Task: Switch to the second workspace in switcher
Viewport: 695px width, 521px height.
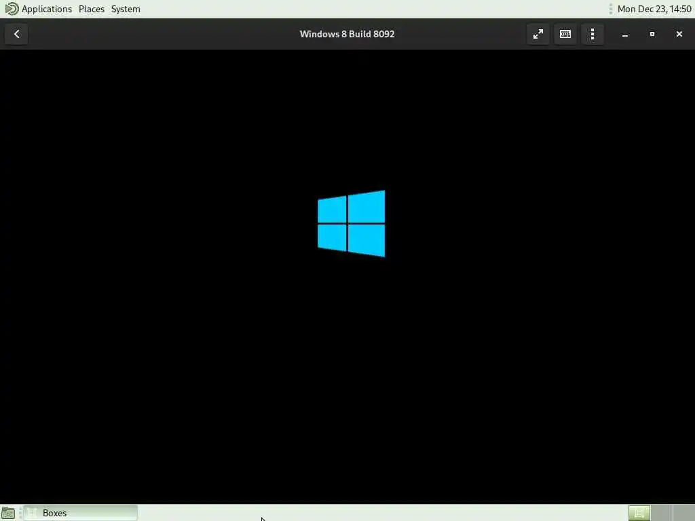Action: [661, 513]
